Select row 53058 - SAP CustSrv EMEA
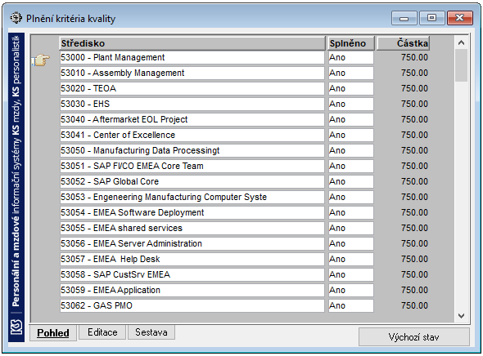Viewport: 483px width, 356px height. [x=192, y=274]
